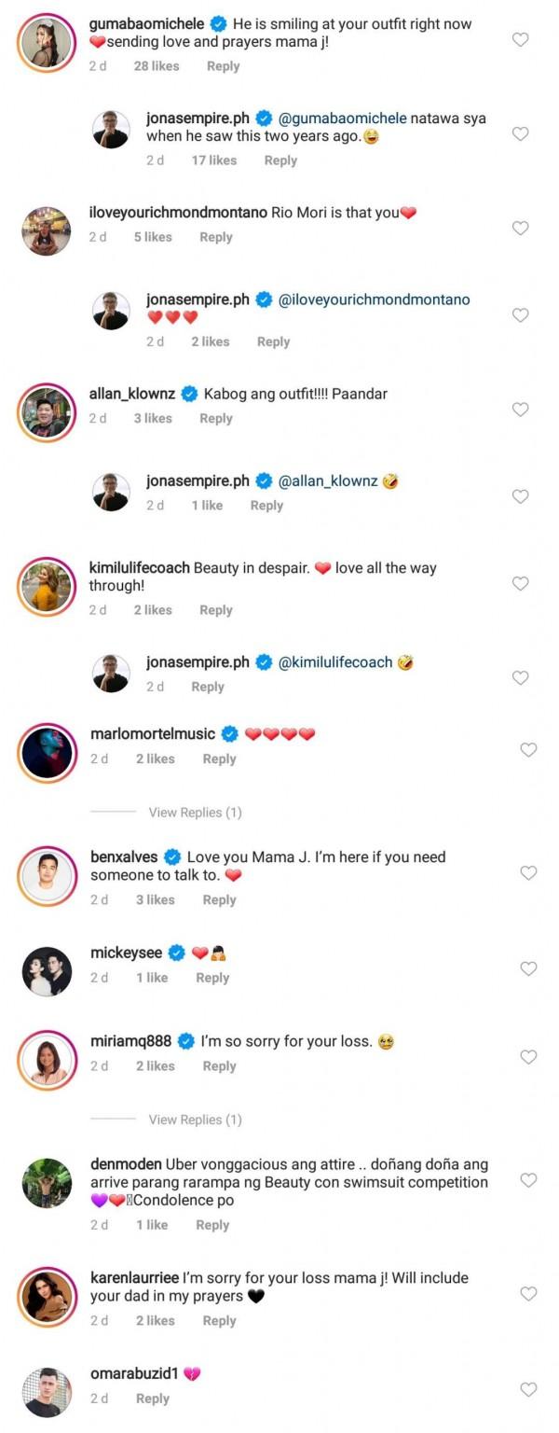Image resolution: width=559 pixels, height=1433 pixels.
Task: View the 28 likes on gumabaomichele's comment
Action: pos(156,66)
